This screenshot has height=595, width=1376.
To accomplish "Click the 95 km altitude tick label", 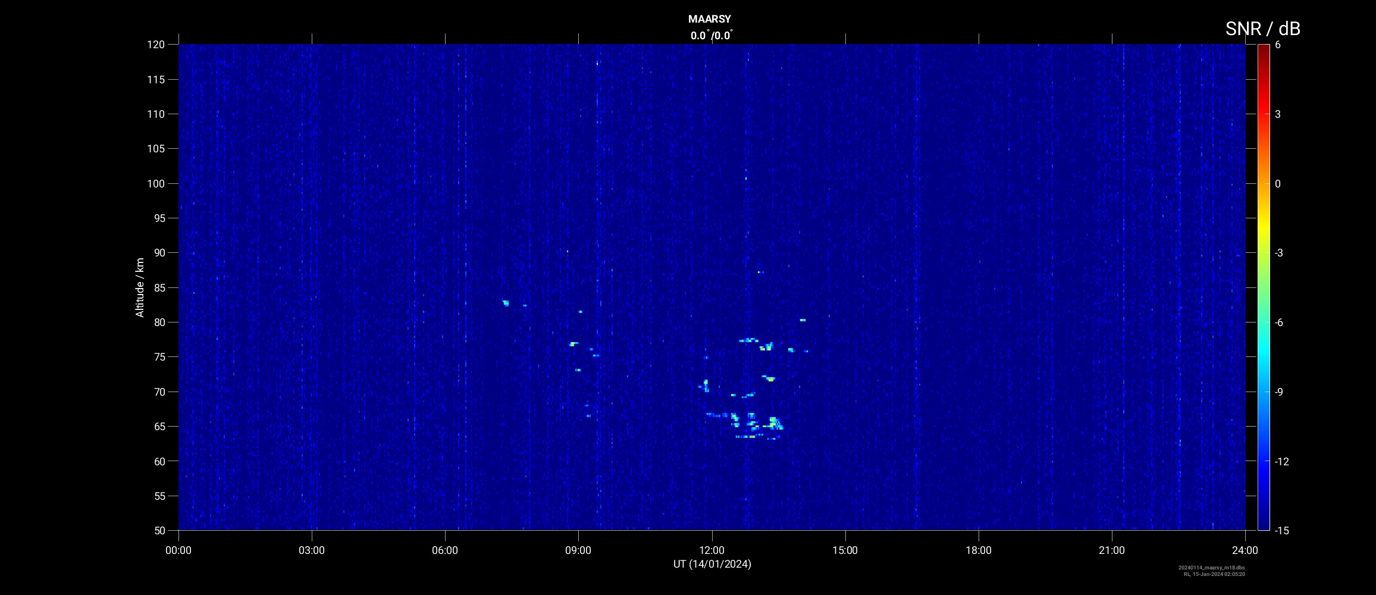I will 159,218.
